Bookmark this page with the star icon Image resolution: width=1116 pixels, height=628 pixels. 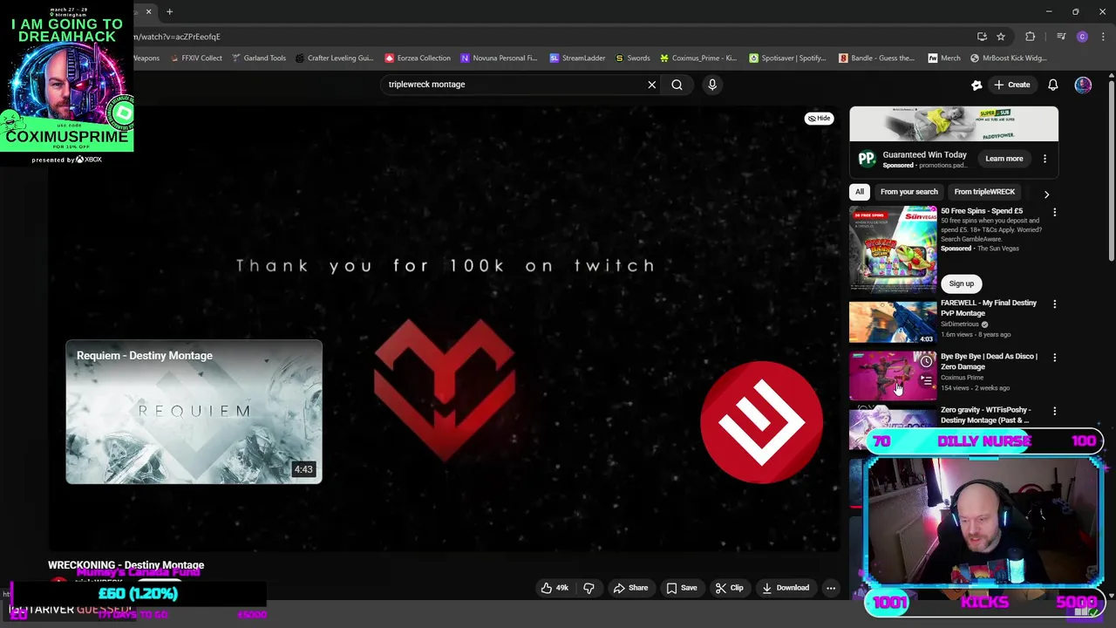tap(1001, 37)
